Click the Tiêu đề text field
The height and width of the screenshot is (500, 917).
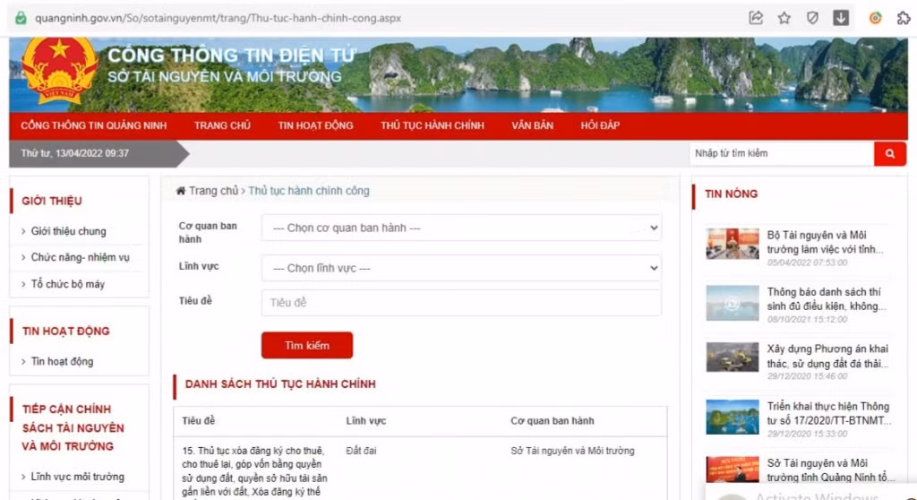(461, 303)
